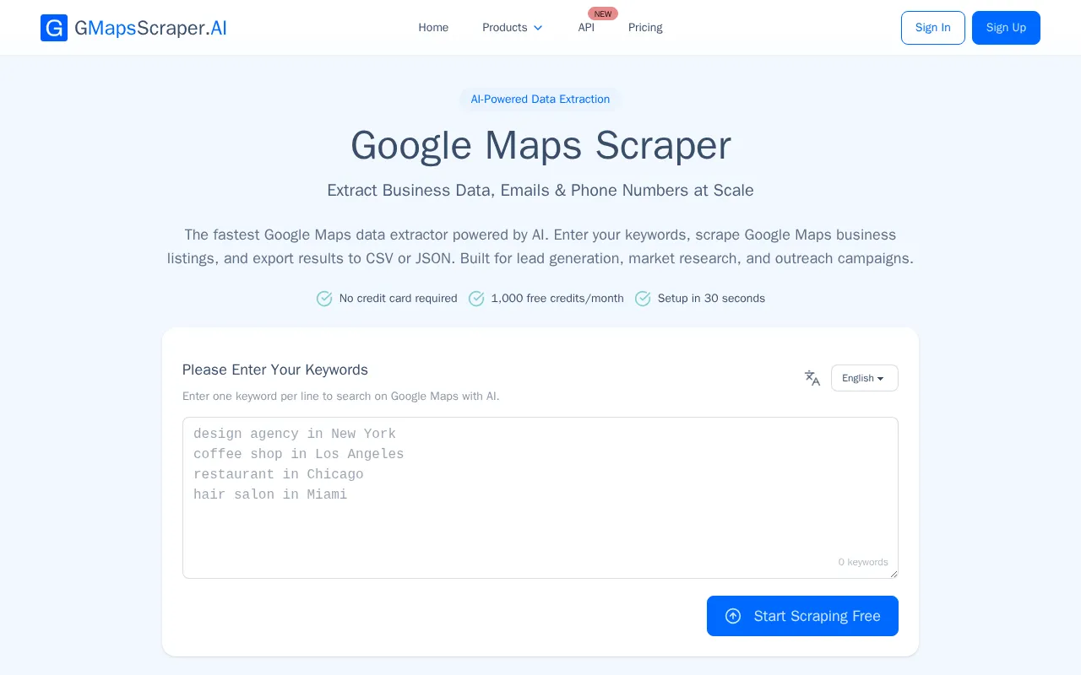Click the Please Enter Your Keywords label
The height and width of the screenshot is (675, 1081).
pyautogui.click(x=275, y=370)
